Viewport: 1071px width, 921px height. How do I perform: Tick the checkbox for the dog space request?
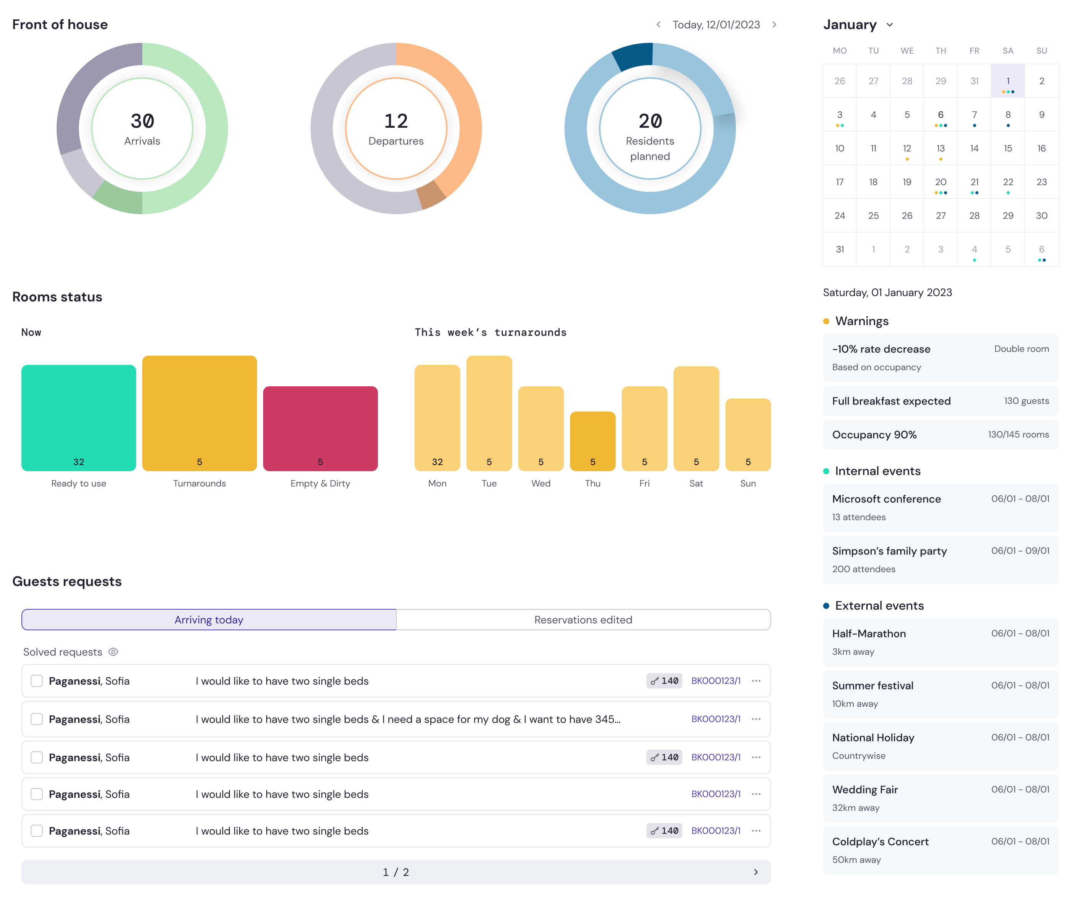click(x=37, y=719)
